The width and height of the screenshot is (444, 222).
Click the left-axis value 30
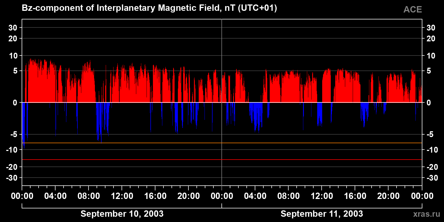pyautogui.click(x=13, y=28)
